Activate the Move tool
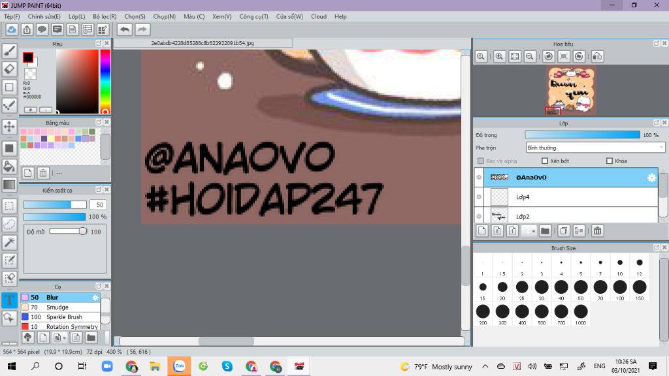 [x=9, y=127]
